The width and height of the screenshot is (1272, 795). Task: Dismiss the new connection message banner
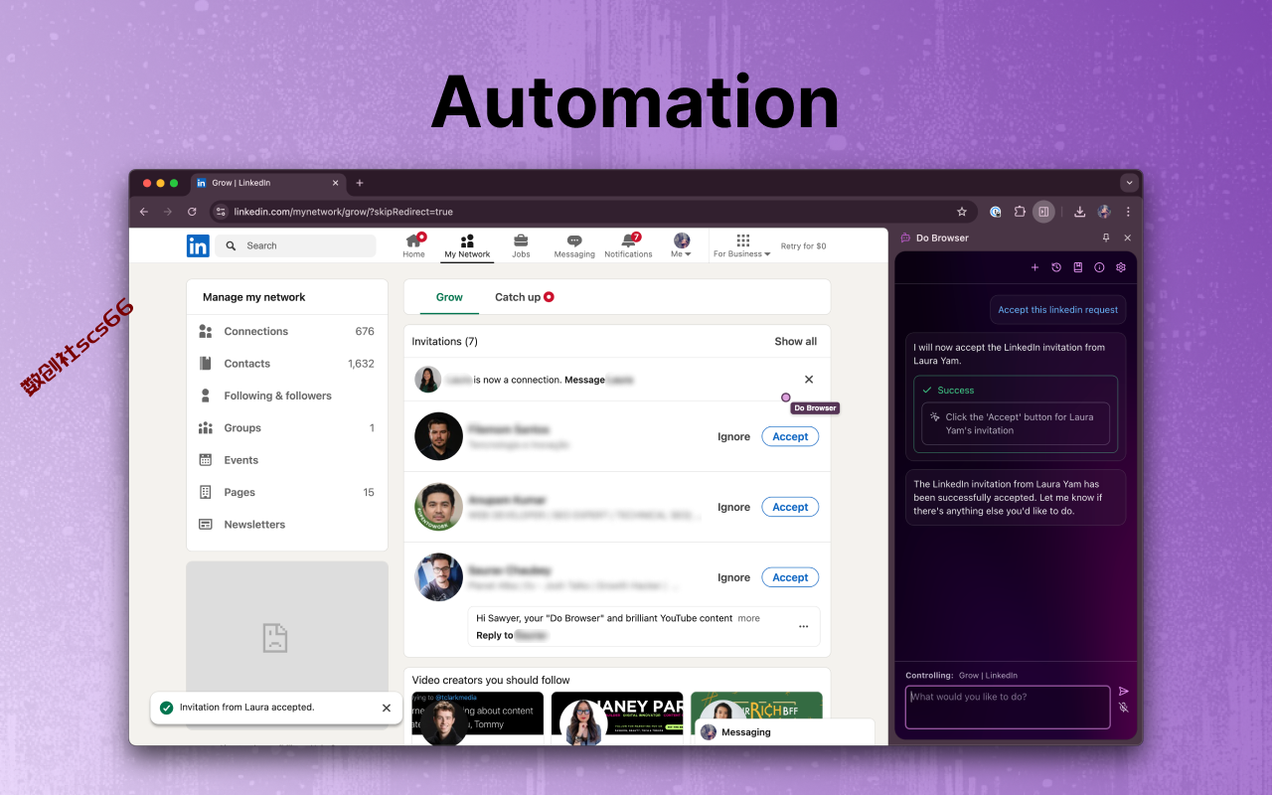[x=809, y=380]
